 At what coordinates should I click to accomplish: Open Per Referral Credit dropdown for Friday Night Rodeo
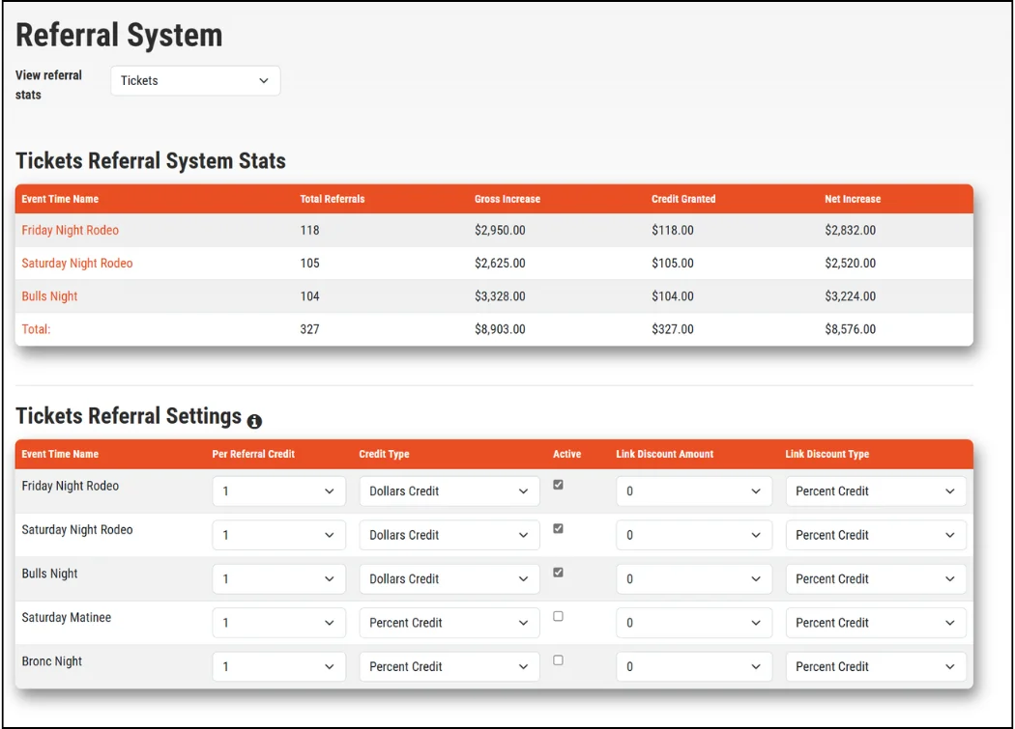(x=279, y=491)
